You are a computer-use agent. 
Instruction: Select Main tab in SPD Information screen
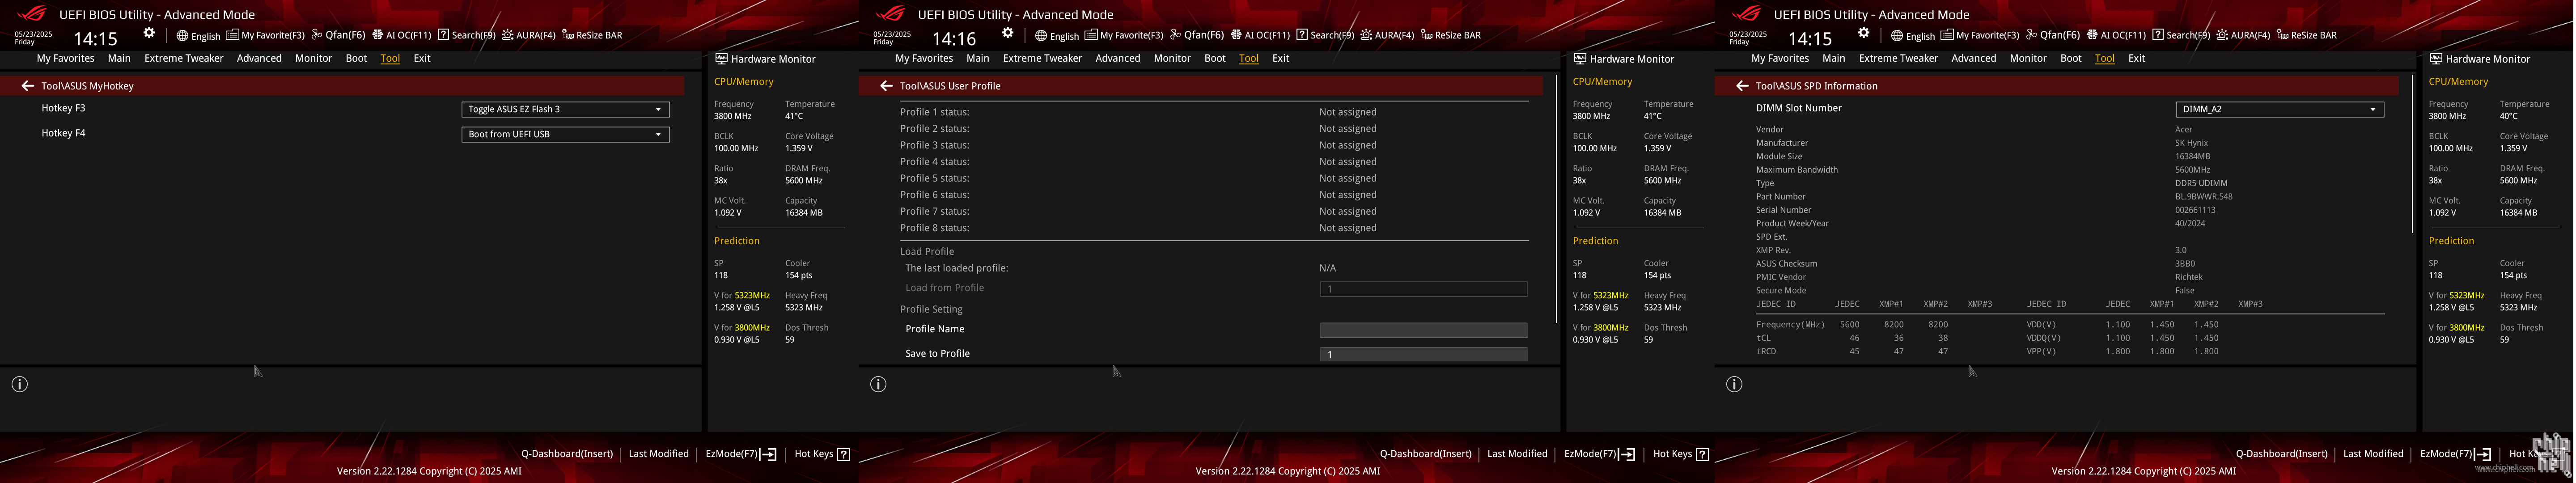(1834, 58)
